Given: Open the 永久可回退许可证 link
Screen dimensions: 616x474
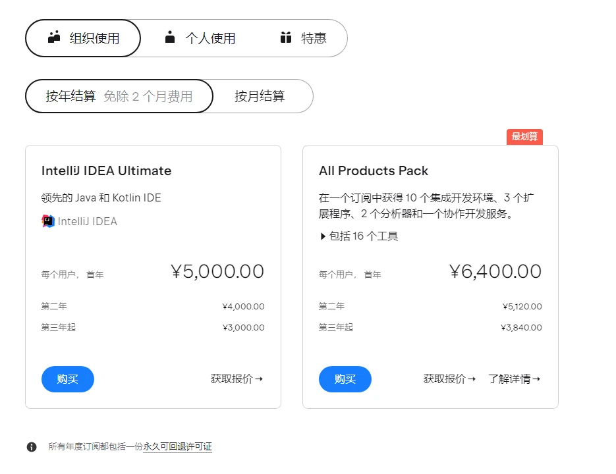Looking at the screenshot, I should (x=178, y=446).
